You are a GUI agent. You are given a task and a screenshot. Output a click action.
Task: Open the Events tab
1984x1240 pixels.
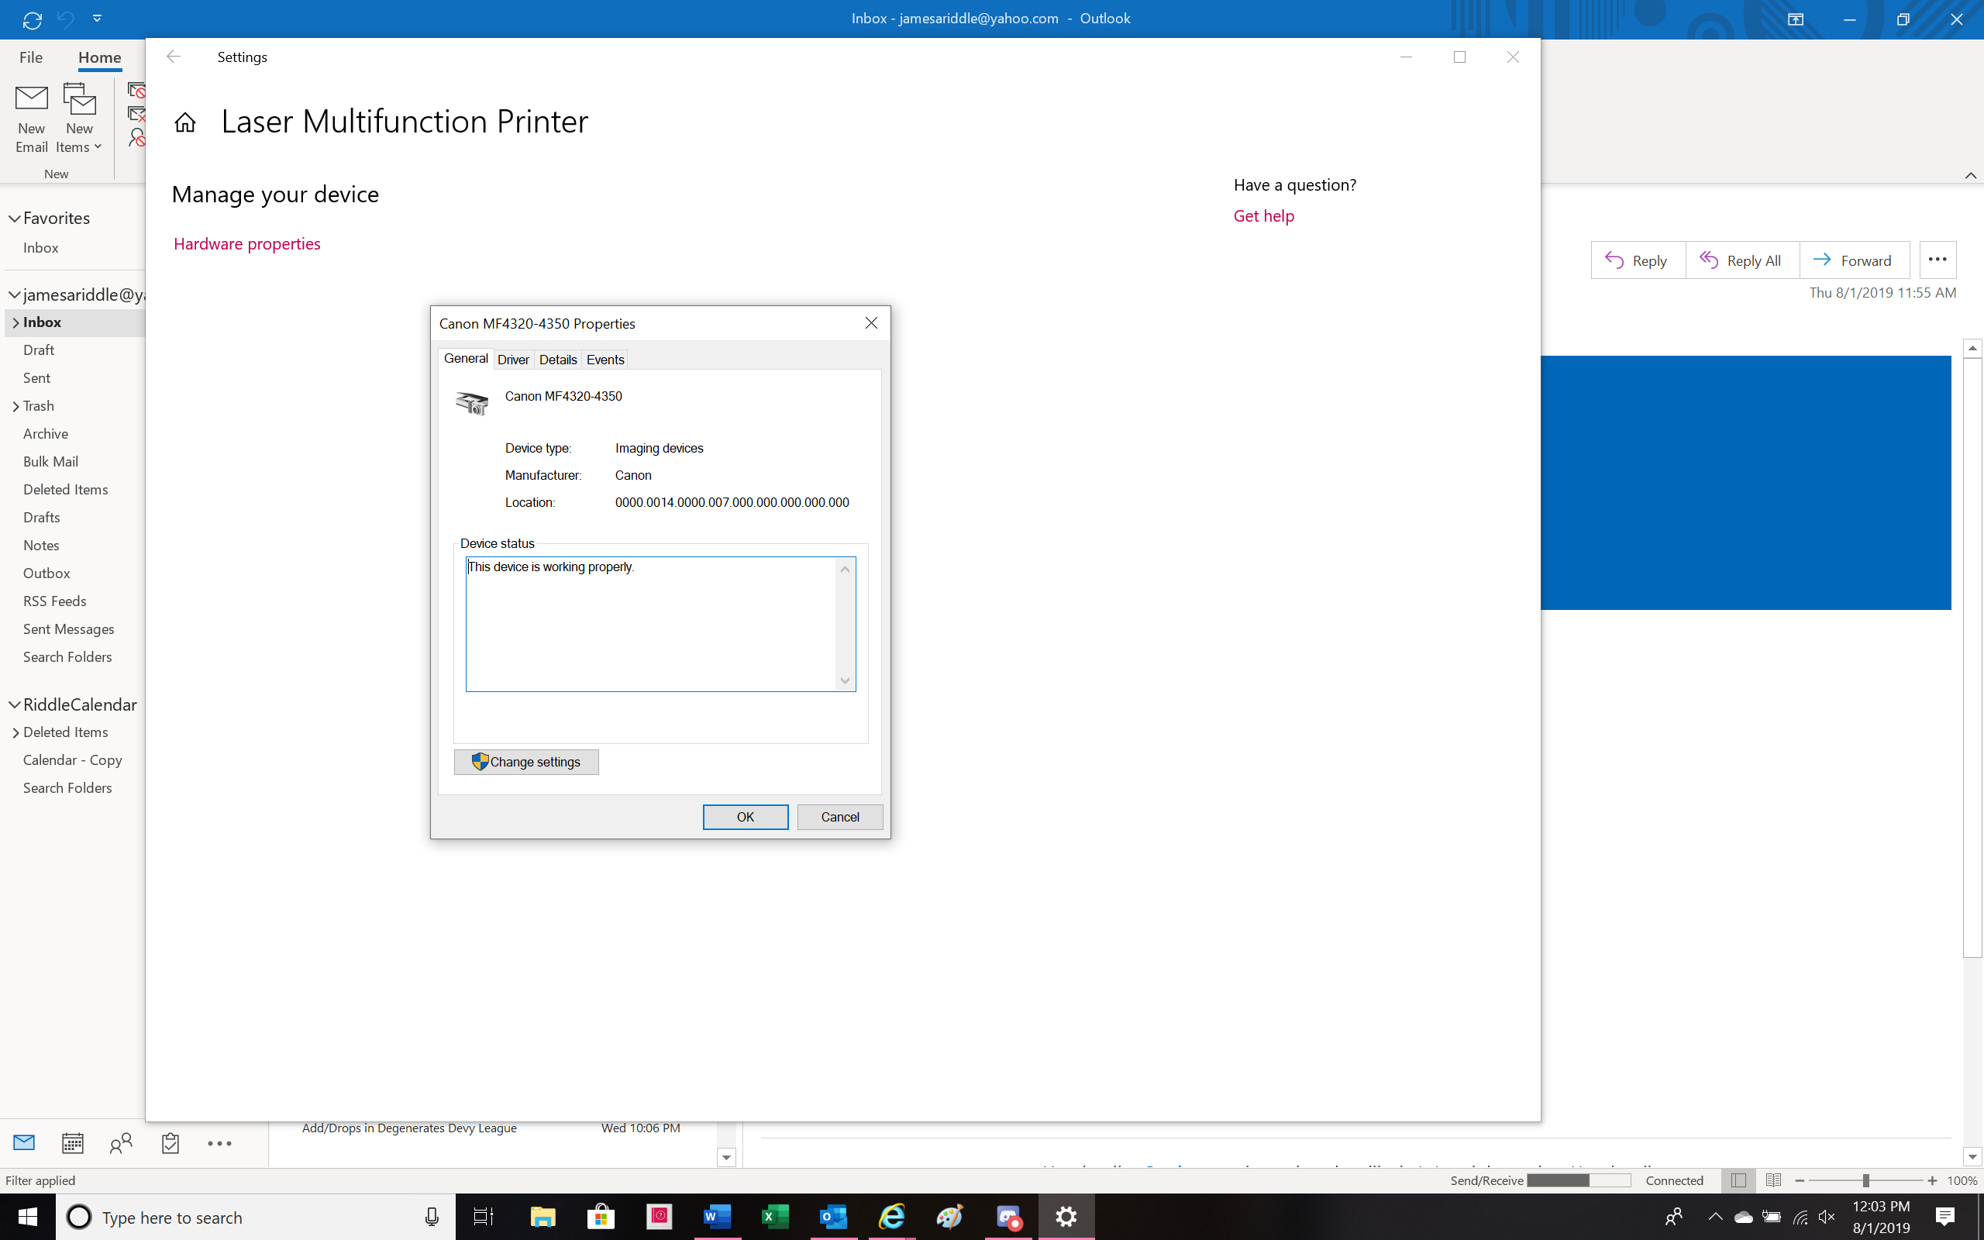tap(605, 360)
